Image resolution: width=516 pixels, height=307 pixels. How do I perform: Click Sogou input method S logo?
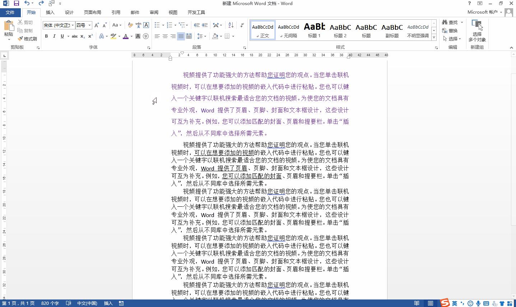click(x=445, y=303)
